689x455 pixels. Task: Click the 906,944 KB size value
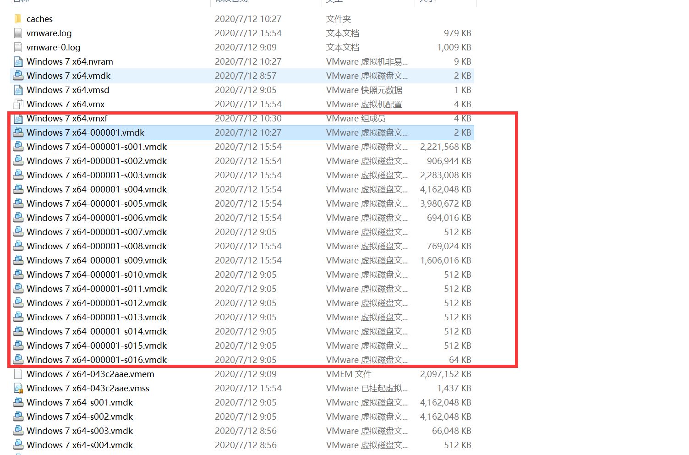click(449, 161)
